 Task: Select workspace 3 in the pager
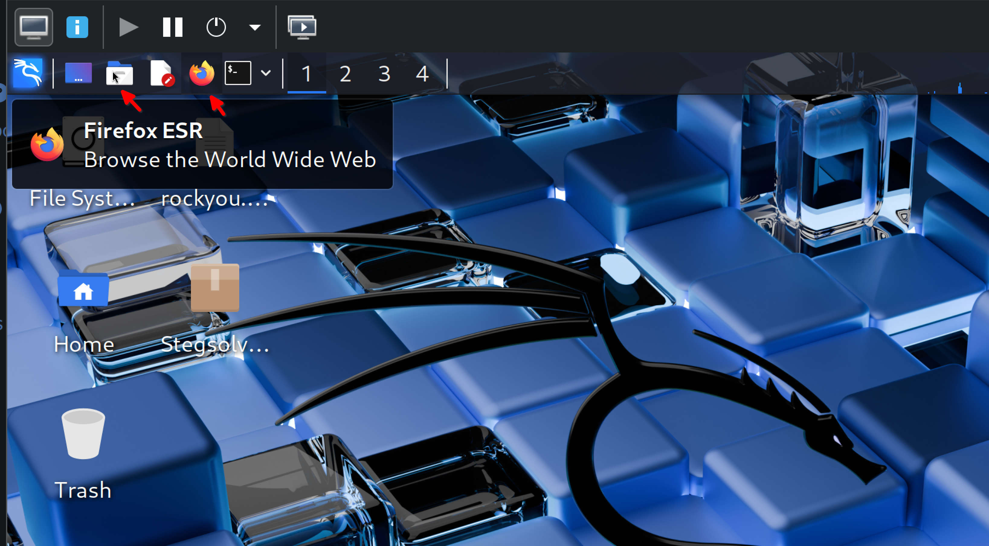click(x=384, y=73)
